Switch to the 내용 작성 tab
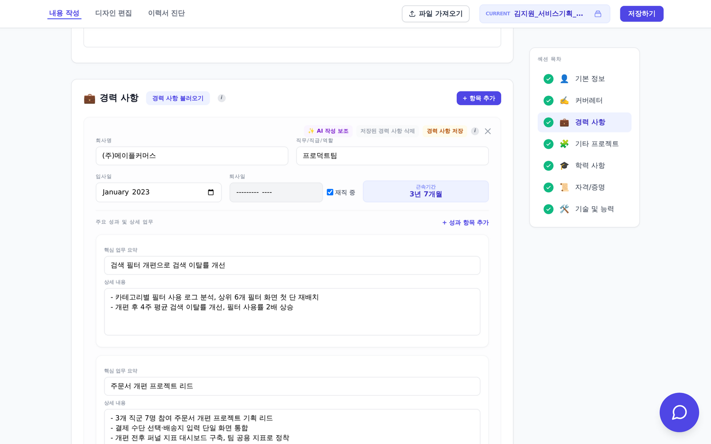Viewport: 711px width, 444px height. pyautogui.click(x=64, y=13)
